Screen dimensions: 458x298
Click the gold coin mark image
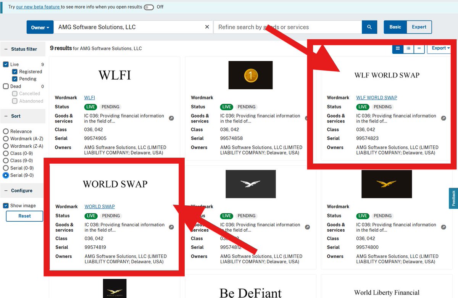click(x=250, y=75)
